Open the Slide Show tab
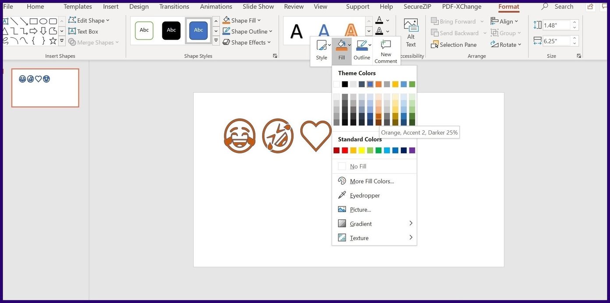The height and width of the screenshot is (303, 610). point(258,7)
